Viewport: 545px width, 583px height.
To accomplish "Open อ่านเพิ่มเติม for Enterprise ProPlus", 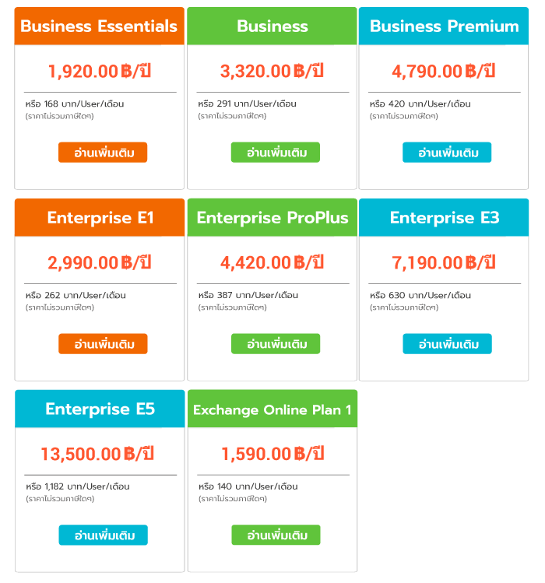I will click(275, 344).
